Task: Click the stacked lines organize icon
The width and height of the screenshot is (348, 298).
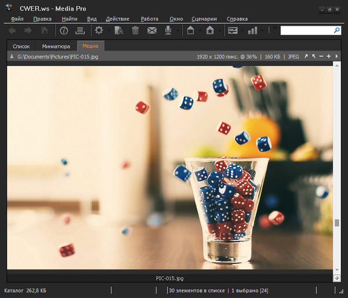Action: (80, 30)
